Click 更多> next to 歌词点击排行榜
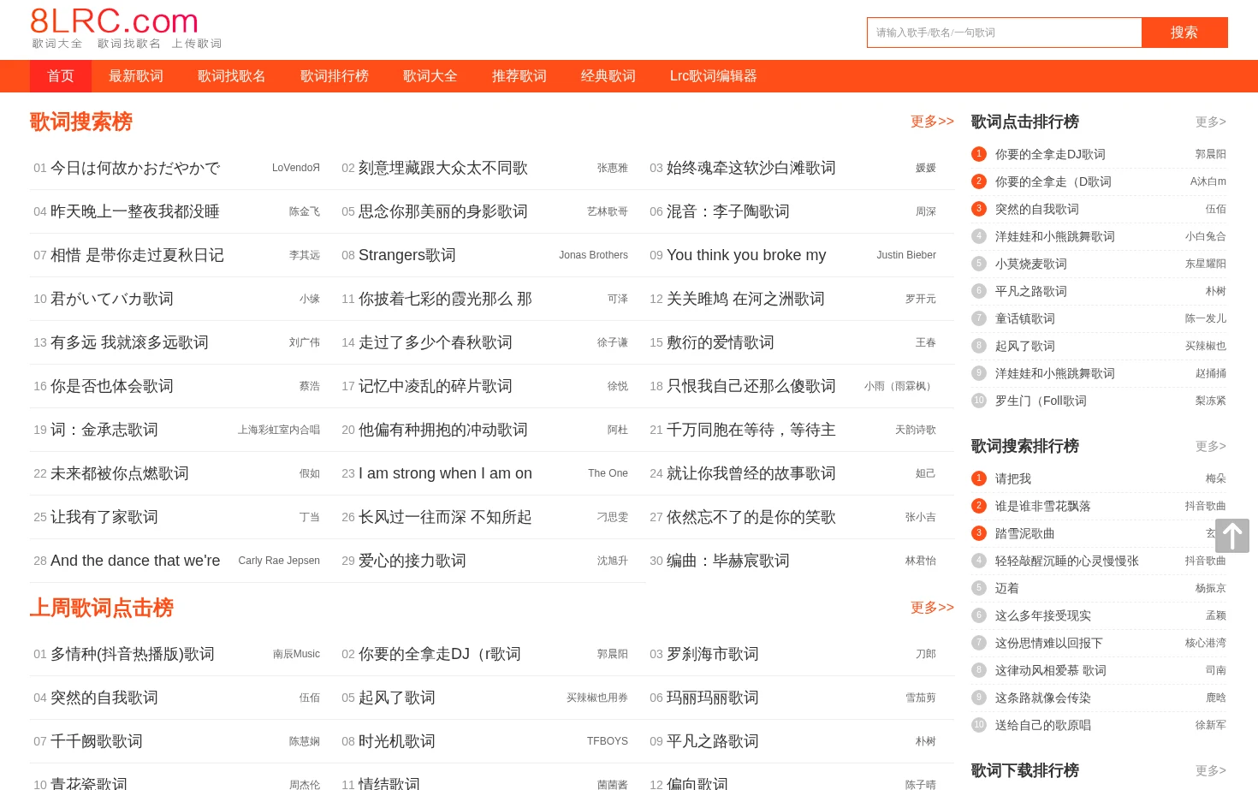This screenshot has width=1258, height=790. tap(1211, 122)
